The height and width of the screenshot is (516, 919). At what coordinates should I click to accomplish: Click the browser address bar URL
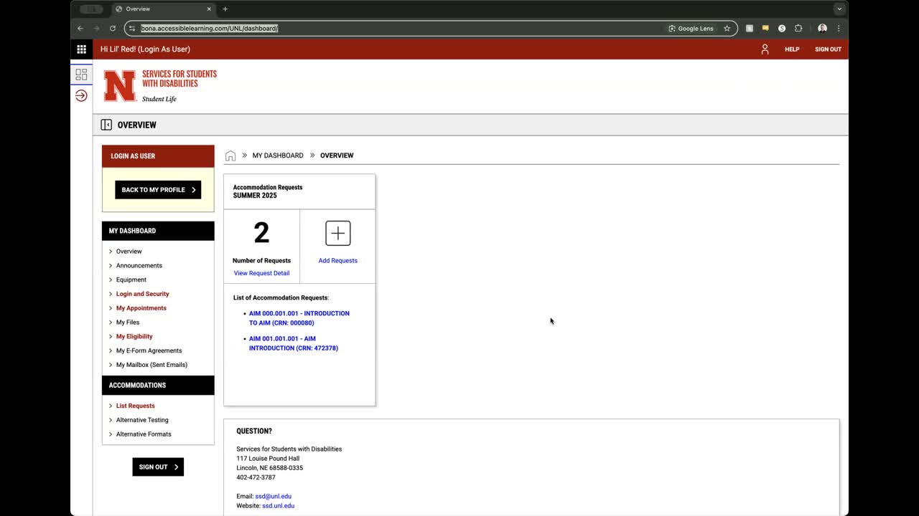click(x=210, y=29)
